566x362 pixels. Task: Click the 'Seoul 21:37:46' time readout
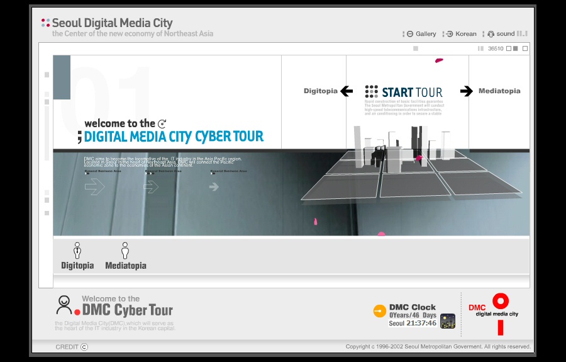pos(413,323)
